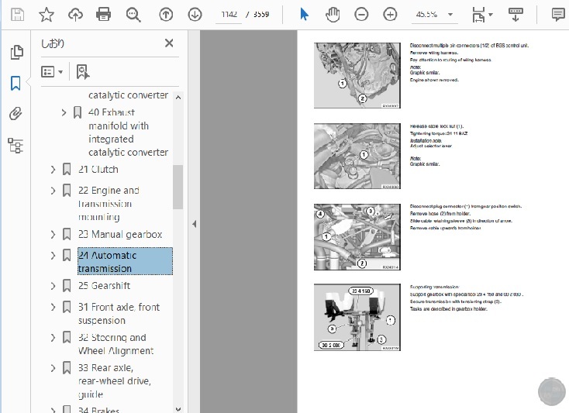Image resolution: width=569 pixels, height=413 pixels.
Task: Expand the 22 Engine and transmission mounting bookmark
Action: 53,191
